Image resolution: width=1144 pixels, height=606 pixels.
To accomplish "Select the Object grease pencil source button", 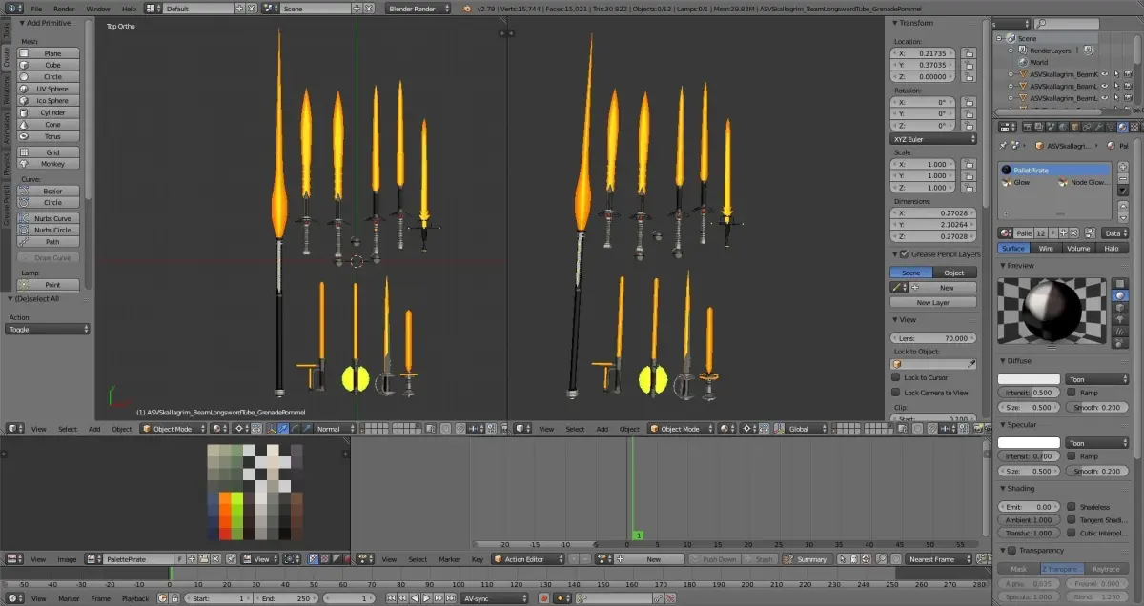I will point(954,273).
